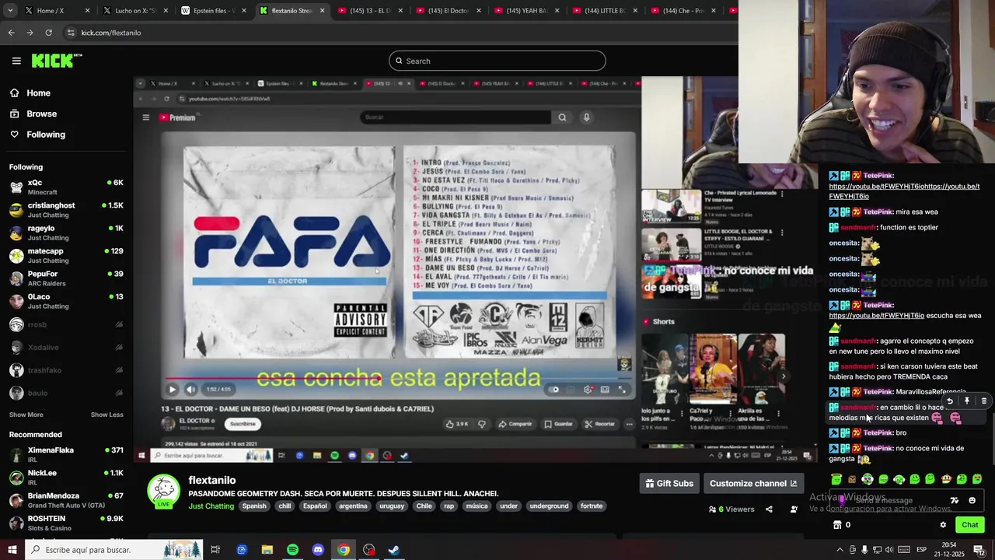The height and width of the screenshot is (560, 995).
Task: Open the Just Chatting category link
Action: 211,506
